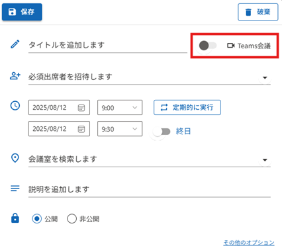Click the 定期的に実行 recurrence button
The image size is (282, 246).
point(187,108)
